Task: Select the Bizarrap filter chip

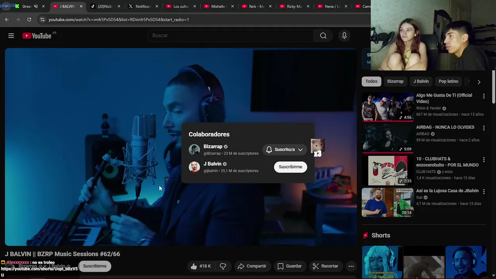Action: 395,81
